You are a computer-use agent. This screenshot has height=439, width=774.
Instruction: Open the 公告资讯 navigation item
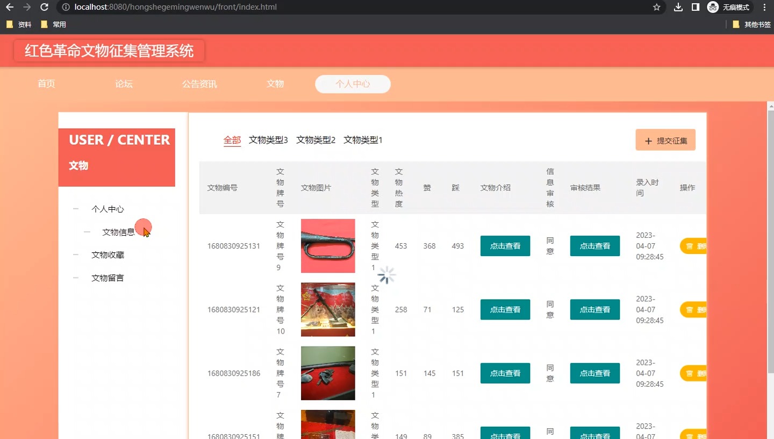pos(199,84)
